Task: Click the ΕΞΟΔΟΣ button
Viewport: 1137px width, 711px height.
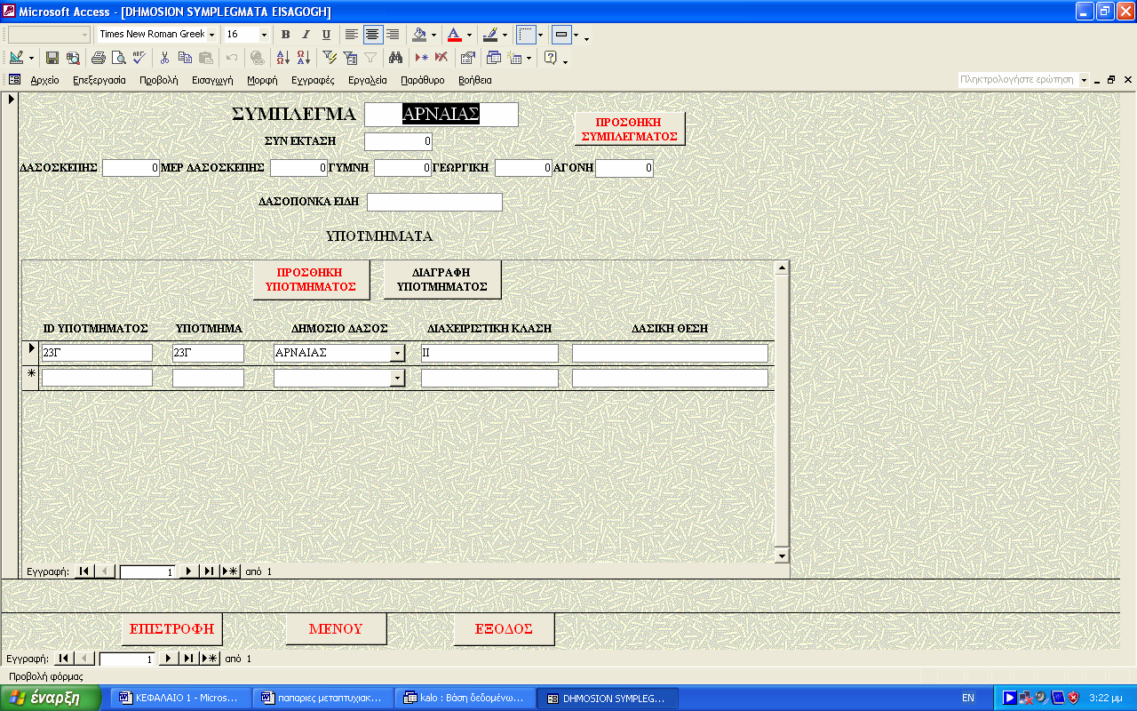Action: pos(504,628)
